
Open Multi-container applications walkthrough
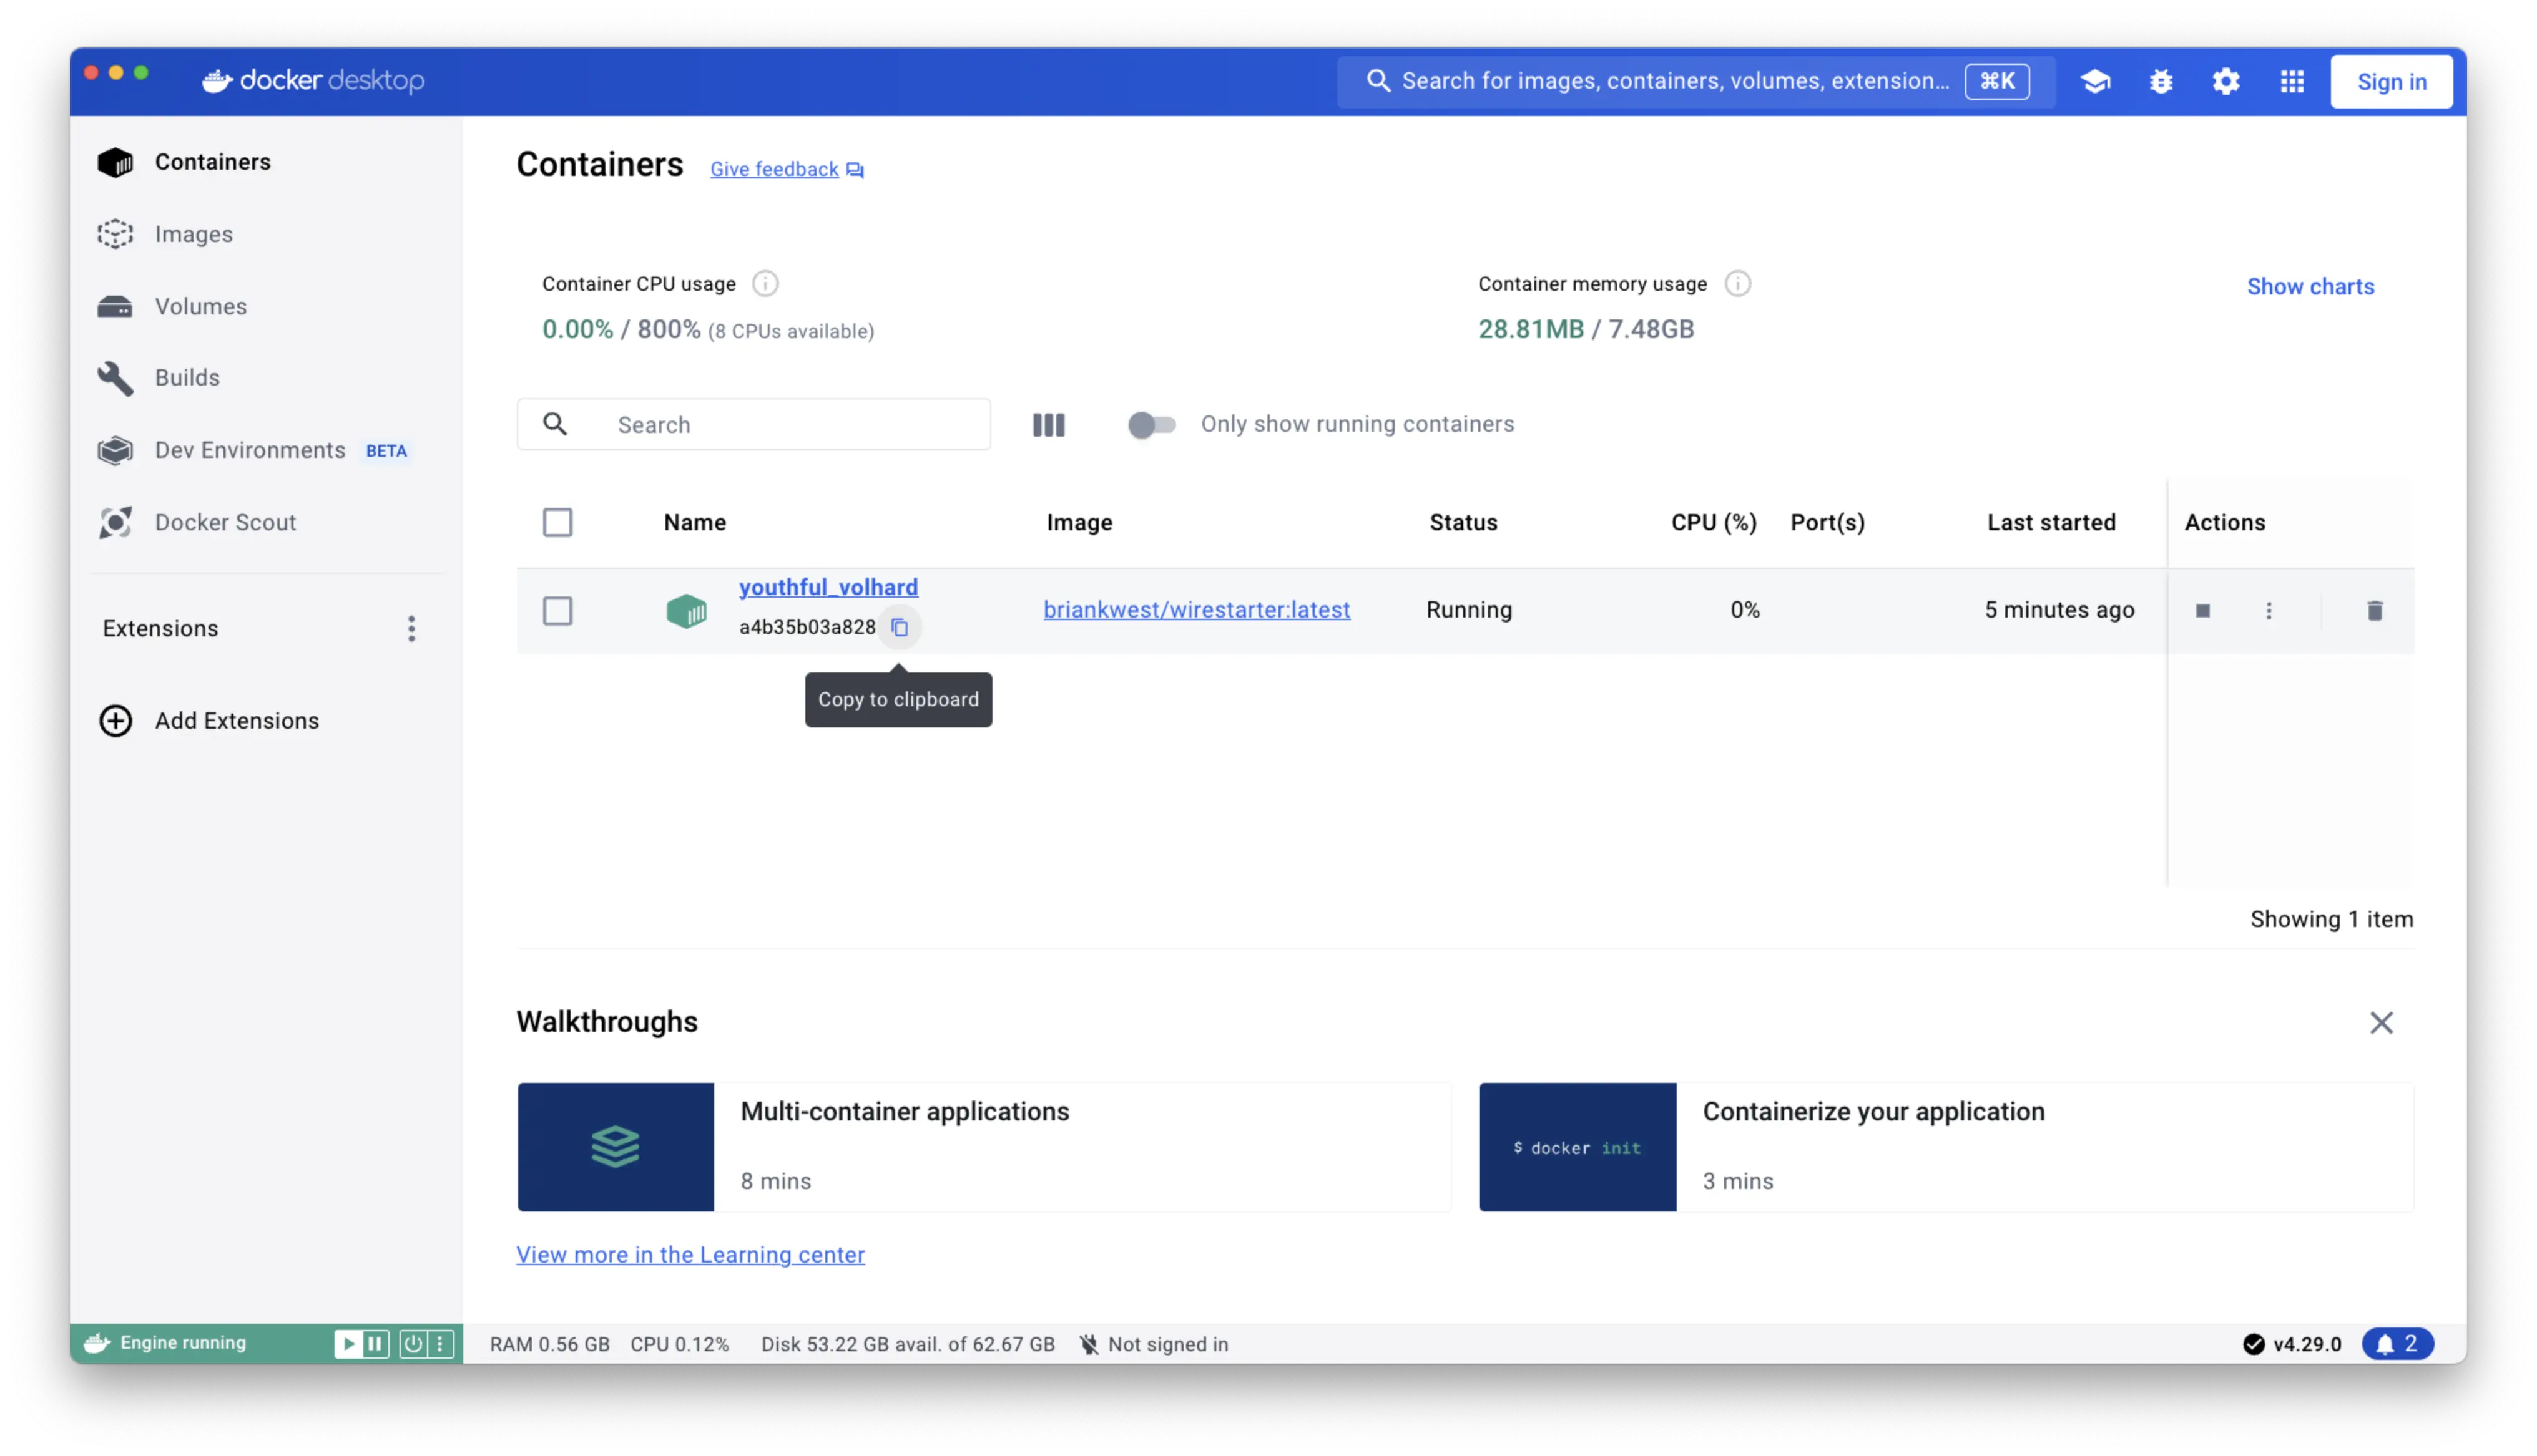(984, 1147)
